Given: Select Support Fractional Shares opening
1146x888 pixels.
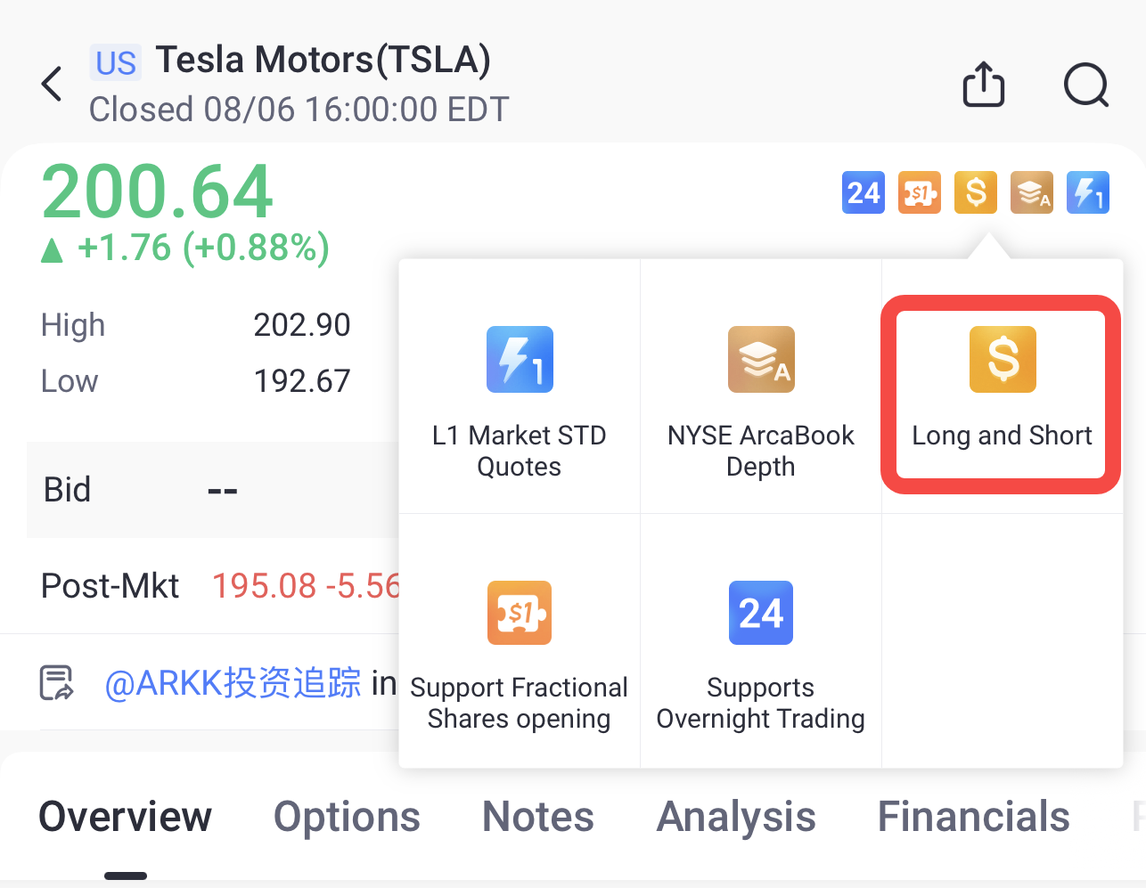Looking at the screenshot, I should click(520, 641).
